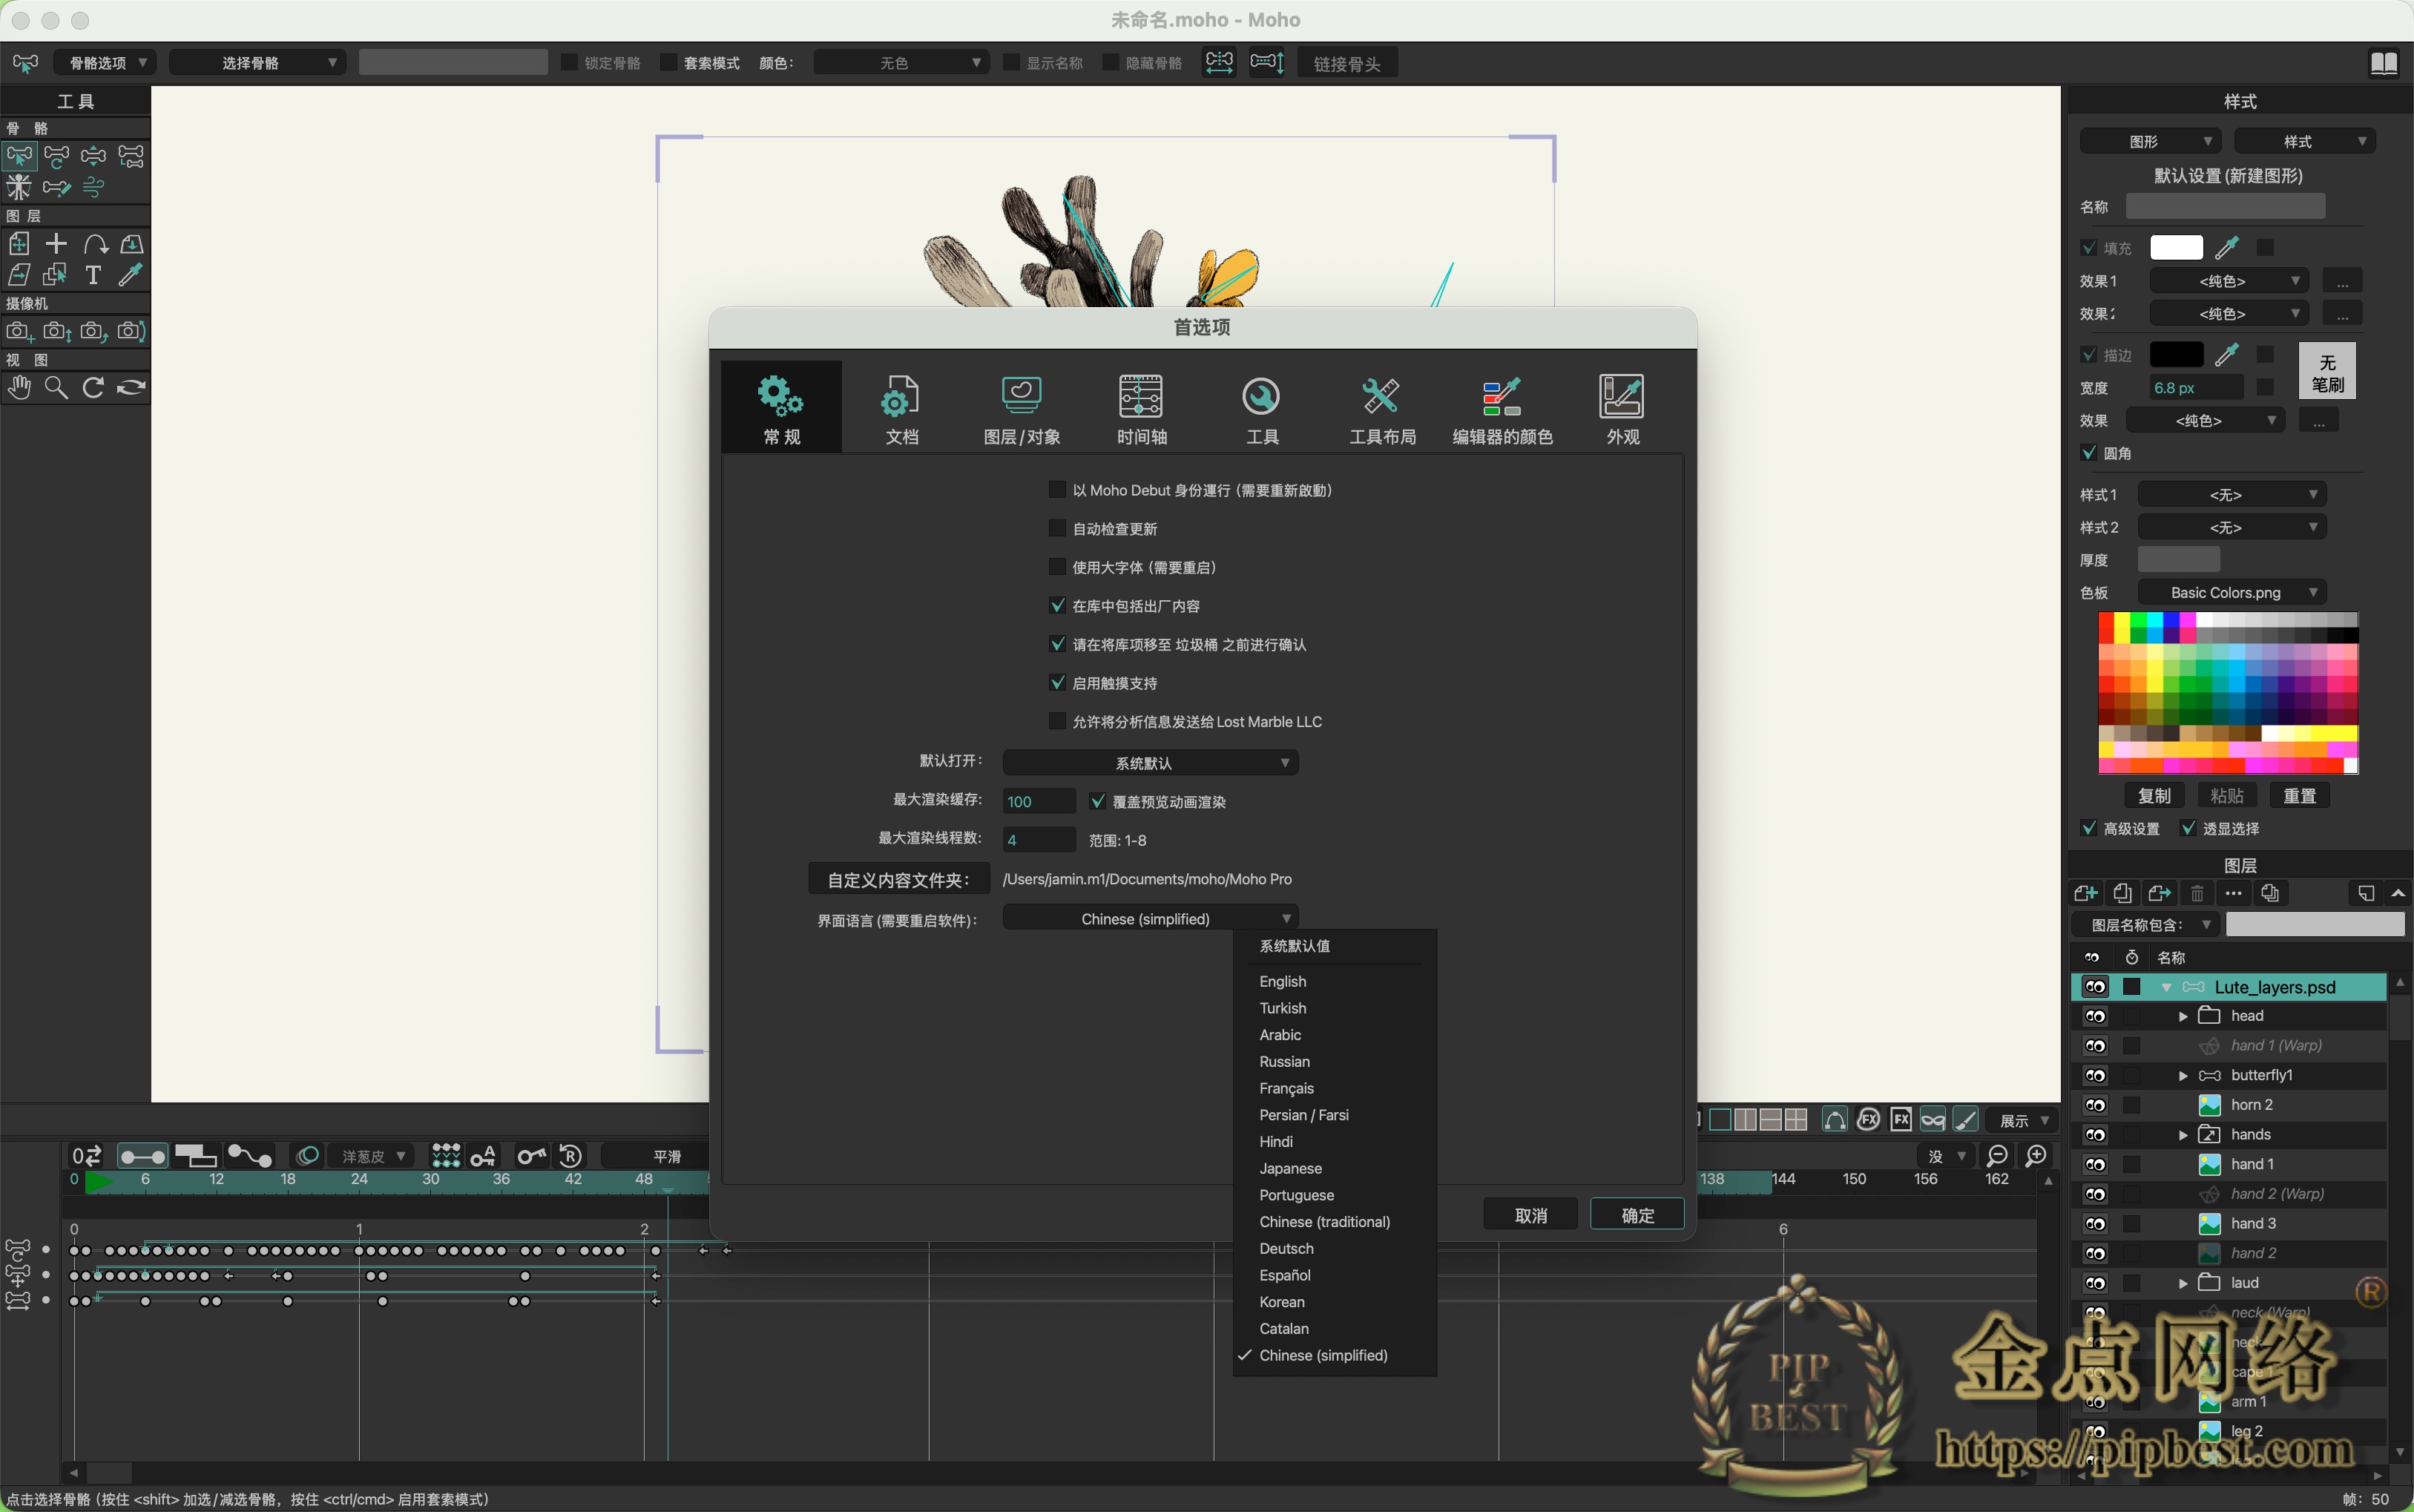
Task: Click the max render cache field
Action: tap(1038, 801)
